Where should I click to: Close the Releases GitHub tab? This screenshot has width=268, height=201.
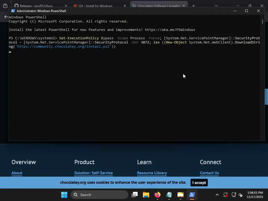(x=66, y=6)
